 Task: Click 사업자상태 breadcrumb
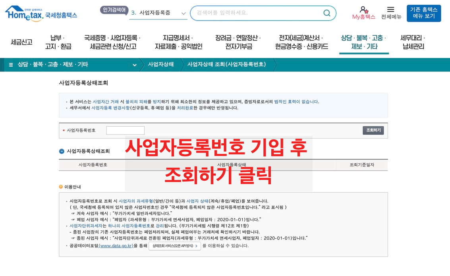pos(161,64)
